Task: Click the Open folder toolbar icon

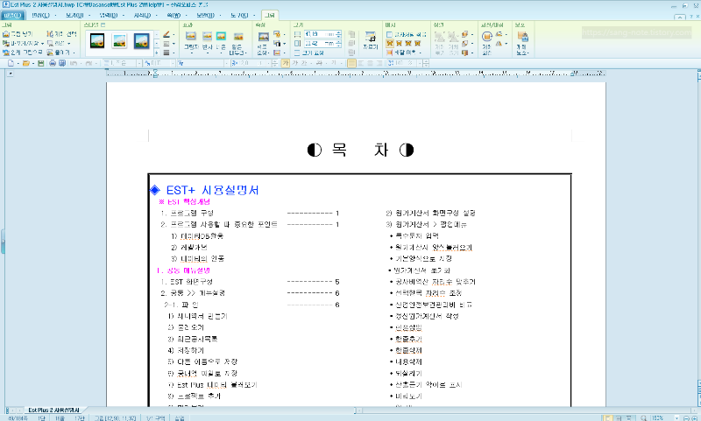Action: click(x=26, y=63)
